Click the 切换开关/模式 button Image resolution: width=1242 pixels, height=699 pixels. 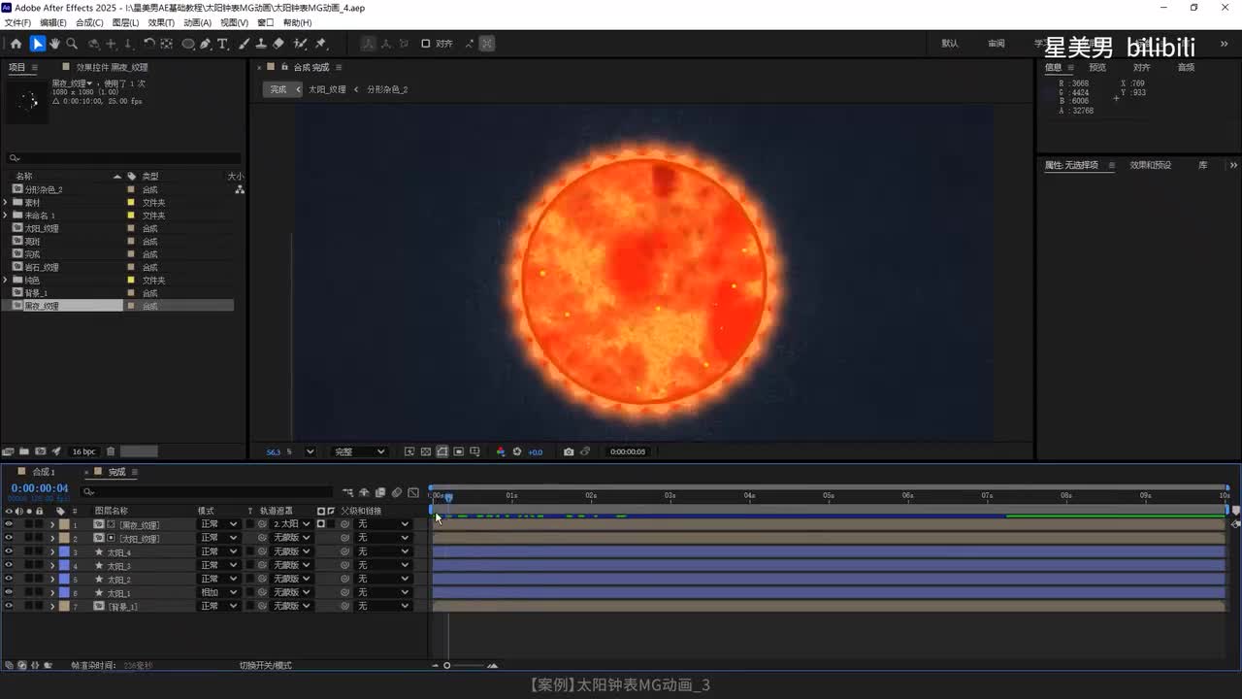click(265, 665)
